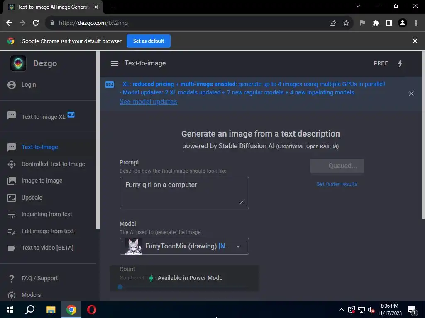Click the Controlled Text-to-Image move icon

coord(12,164)
